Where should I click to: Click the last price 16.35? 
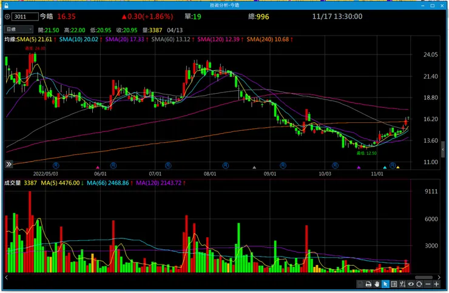click(x=66, y=16)
